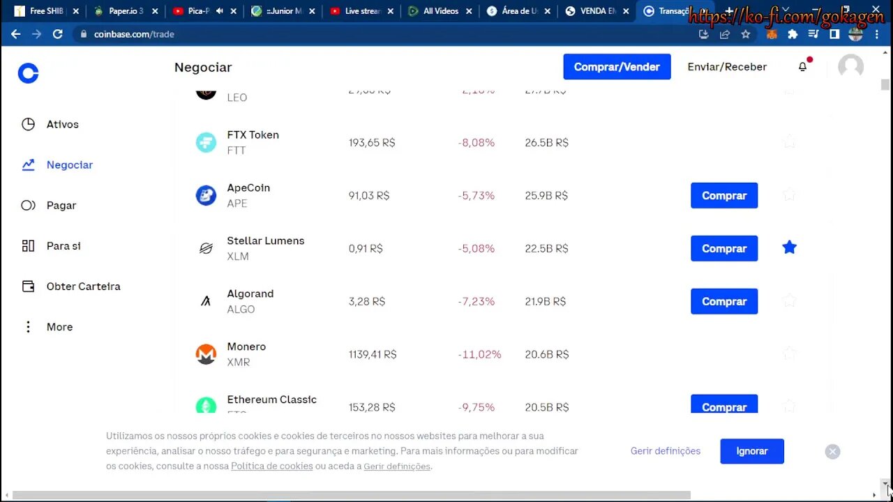893x502 pixels.
Task: Mute audio icon on Pica-P tab
Action: 220,11
